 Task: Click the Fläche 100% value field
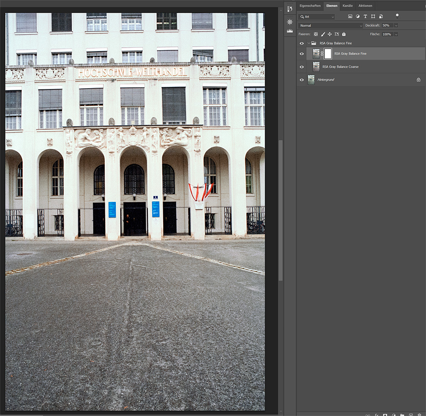[388, 34]
